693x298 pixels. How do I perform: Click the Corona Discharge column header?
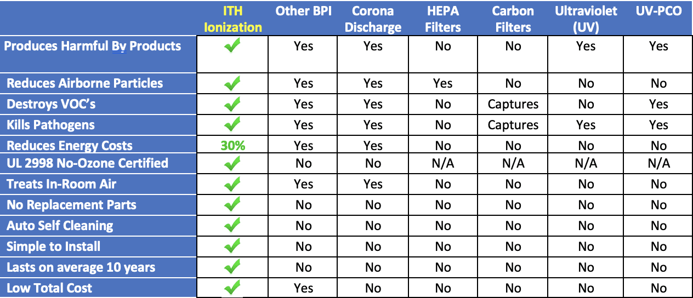pos(373,19)
